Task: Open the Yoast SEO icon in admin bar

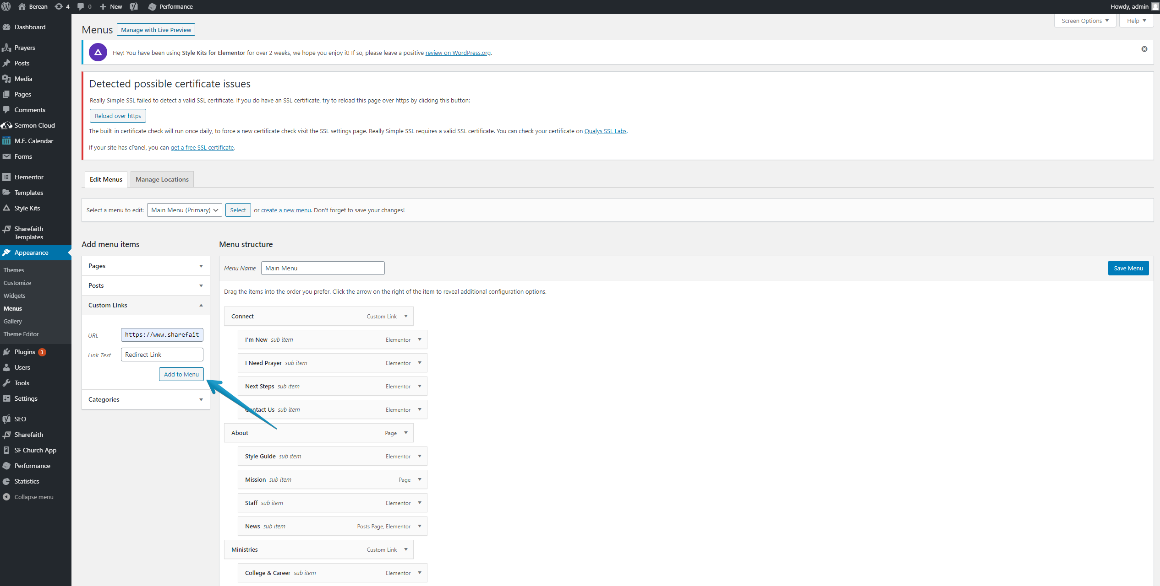Action: coord(134,6)
